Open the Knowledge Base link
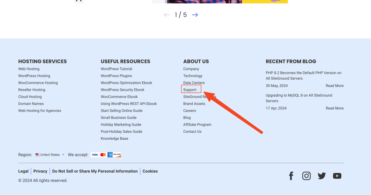Viewport: 371px width, 195px height. [x=114, y=139]
